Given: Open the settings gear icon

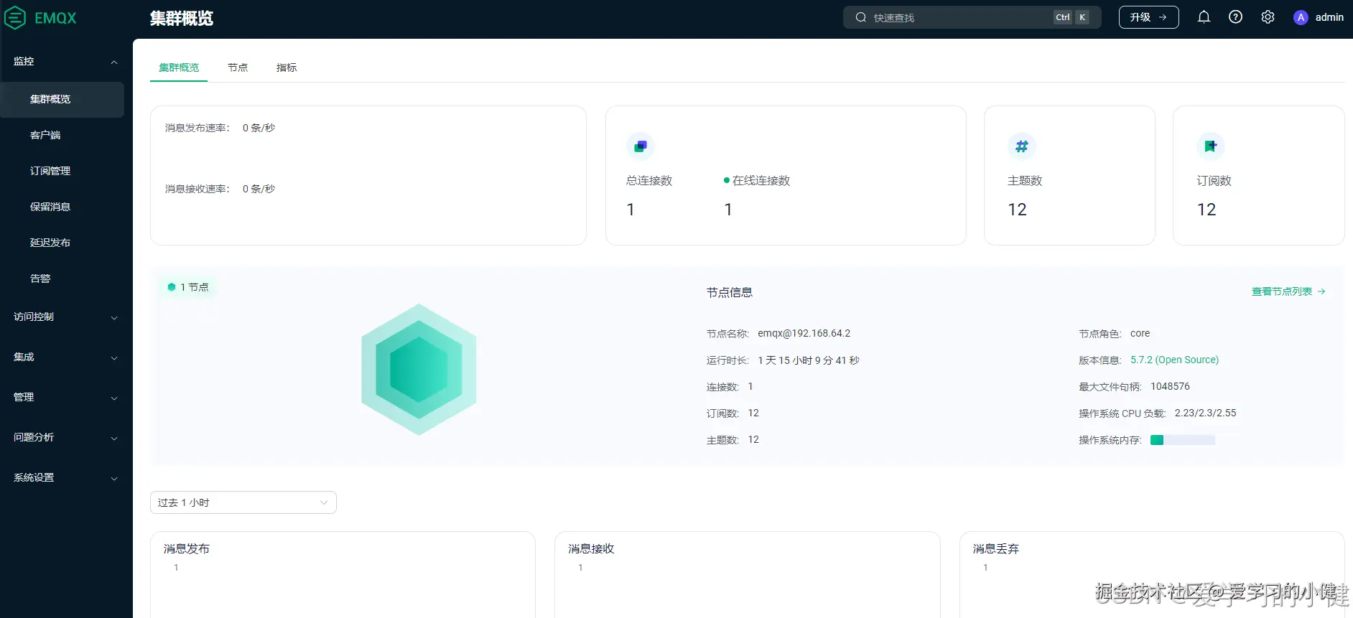Looking at the screenshot, I should pyautogui.click(x=1268, y=17).
